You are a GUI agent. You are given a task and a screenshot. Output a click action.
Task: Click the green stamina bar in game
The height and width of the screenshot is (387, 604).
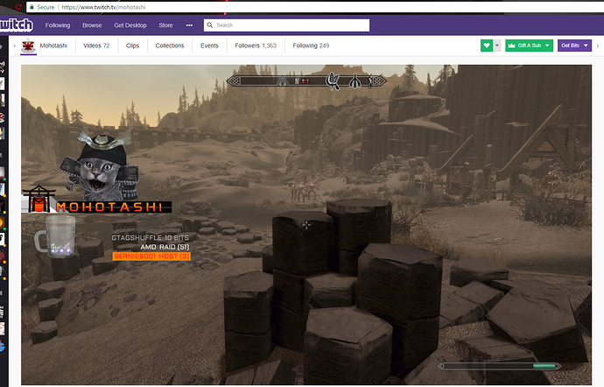click(x=544, y=366)
